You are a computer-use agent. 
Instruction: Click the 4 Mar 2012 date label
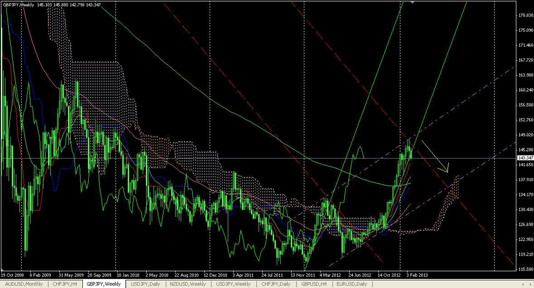pos(330,275)
